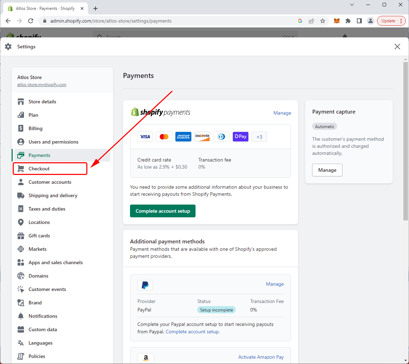The image size is (409, 364).
Task: Click the Settings gear icon in header
Action: click(x=8, y=47)
